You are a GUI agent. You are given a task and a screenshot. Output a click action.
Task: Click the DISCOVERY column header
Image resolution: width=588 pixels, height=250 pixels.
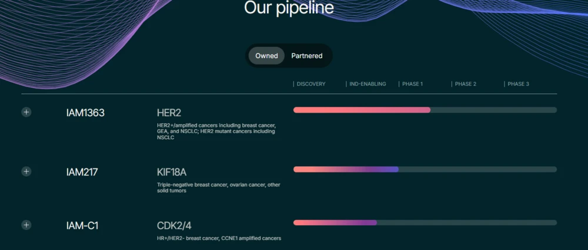coord(311,84)
